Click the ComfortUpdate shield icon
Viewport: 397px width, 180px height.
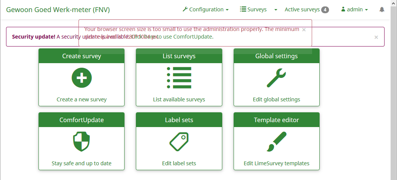82,141
